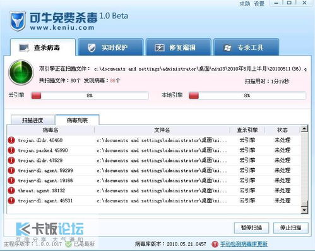This screenshot has width=315, height=251.
Task: Stop the scan with 停止扫描
Action: pos(291,228)
